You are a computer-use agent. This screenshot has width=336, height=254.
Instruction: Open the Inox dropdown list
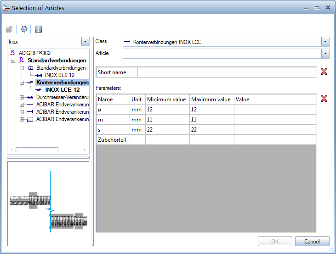[85, 42]
